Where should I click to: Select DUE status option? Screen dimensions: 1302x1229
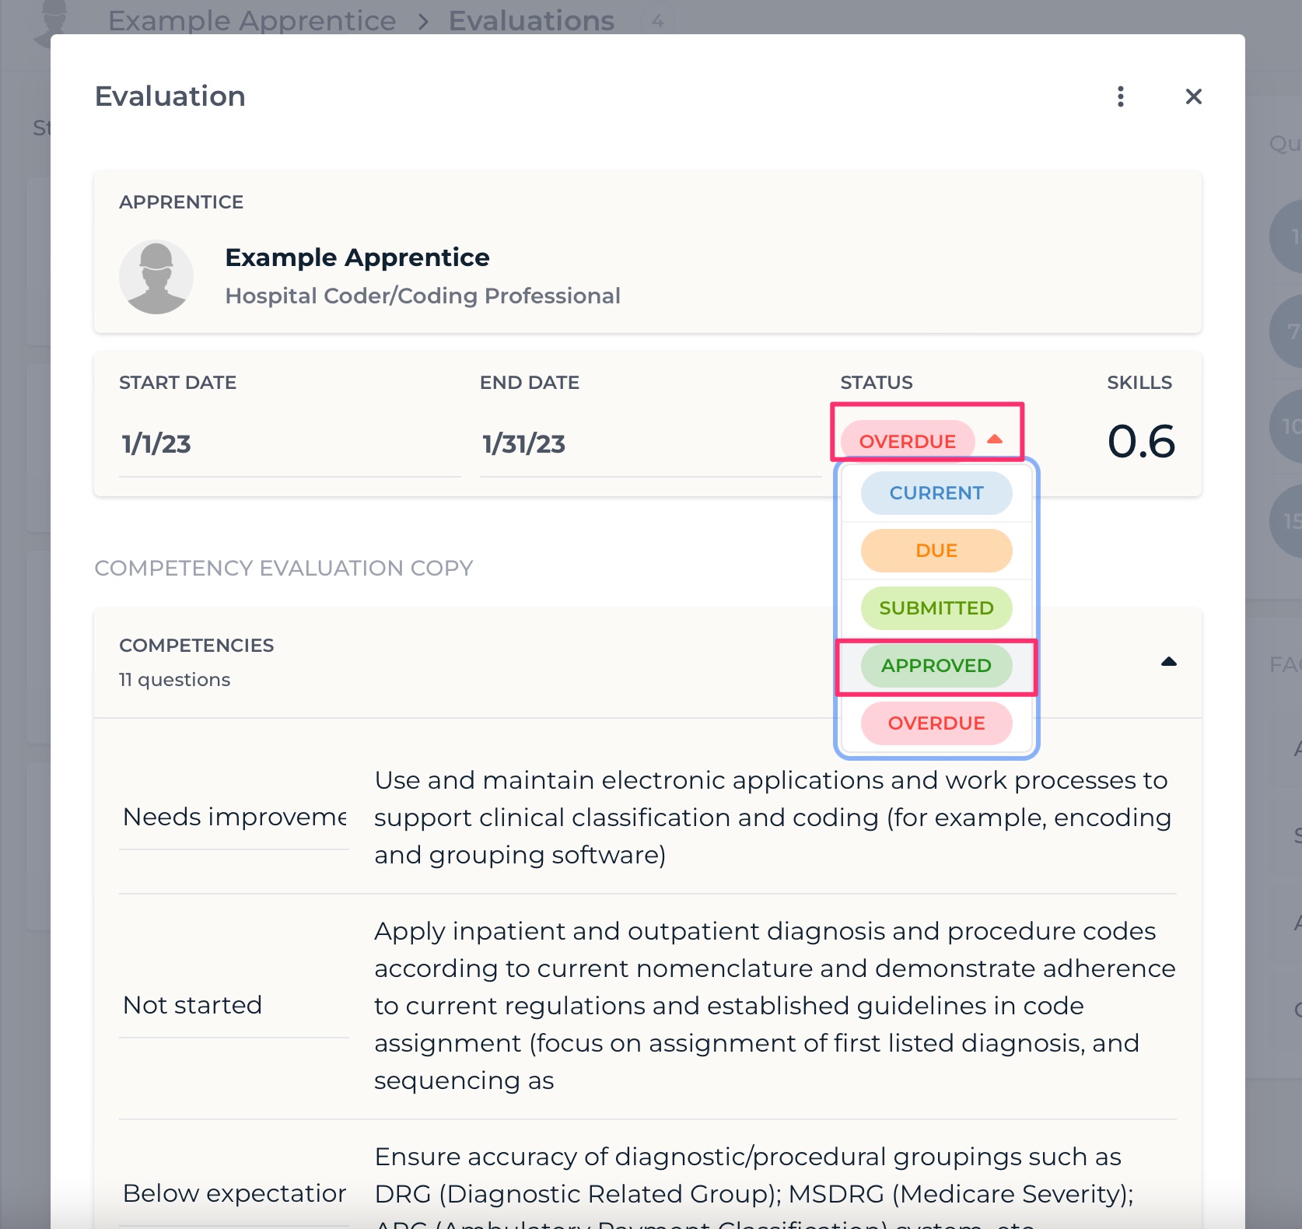click(x=936, y=551)
